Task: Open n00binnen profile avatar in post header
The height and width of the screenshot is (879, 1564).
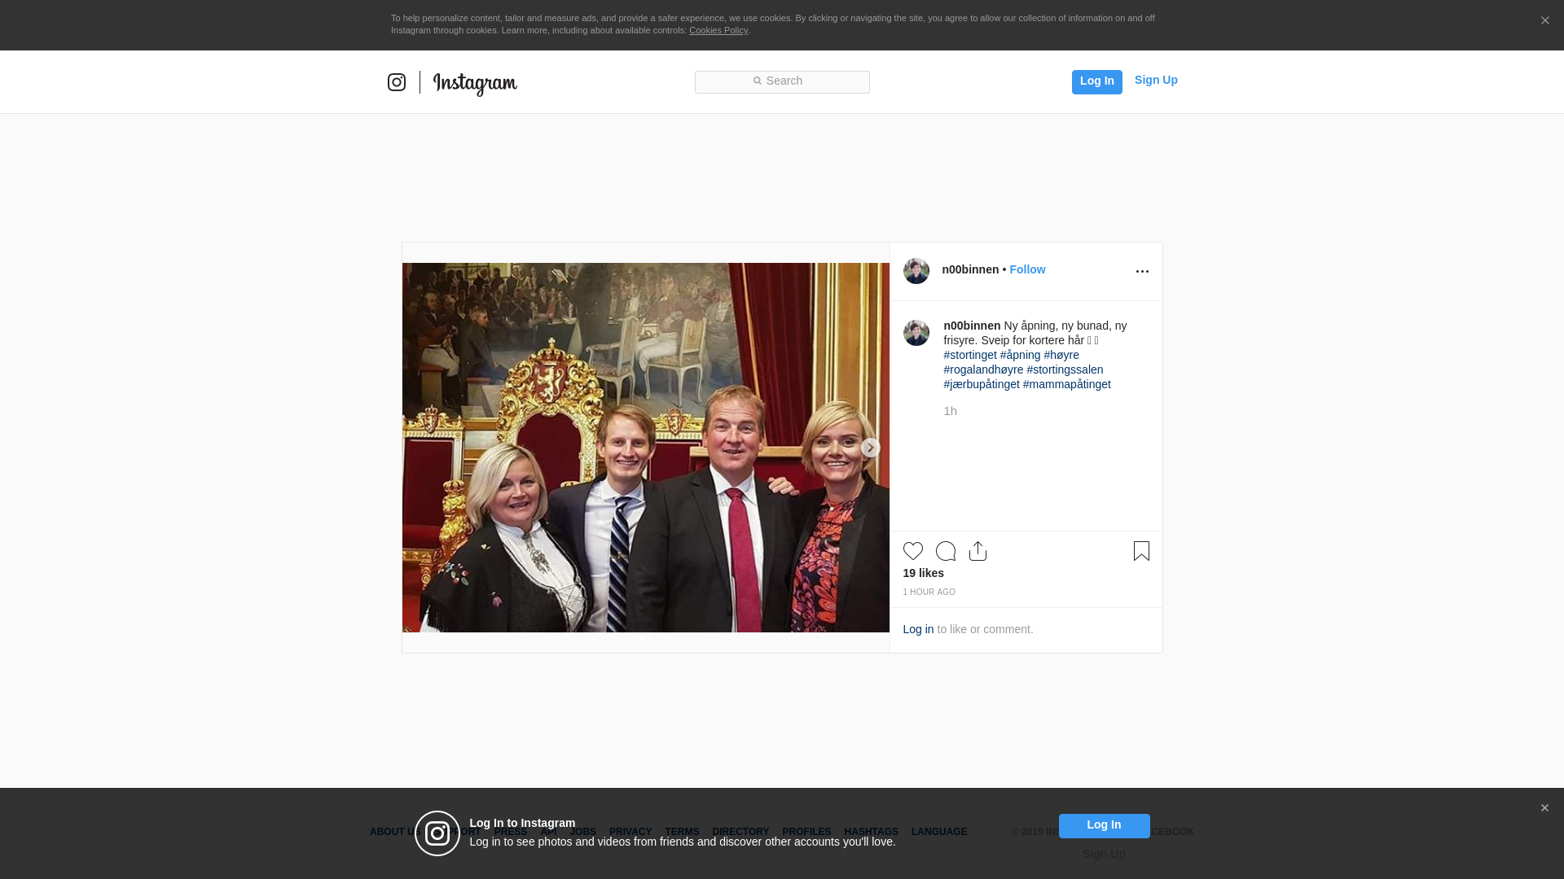Action: 916,271
